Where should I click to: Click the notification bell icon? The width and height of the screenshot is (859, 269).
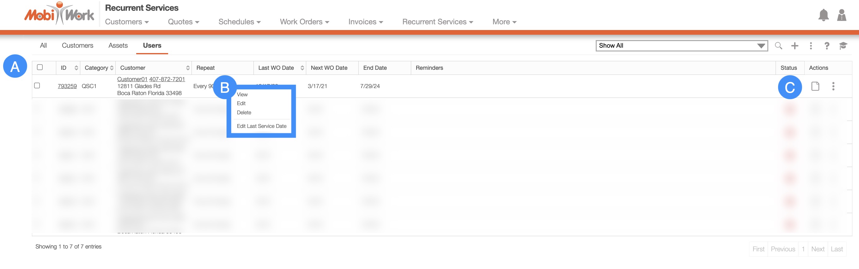pyautogui.click(x=823, y=15)
